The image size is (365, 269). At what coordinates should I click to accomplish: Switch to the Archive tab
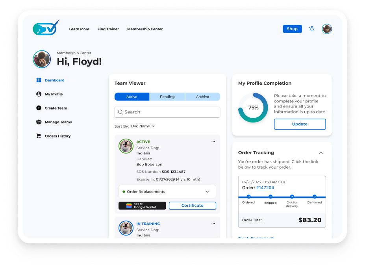202,96
